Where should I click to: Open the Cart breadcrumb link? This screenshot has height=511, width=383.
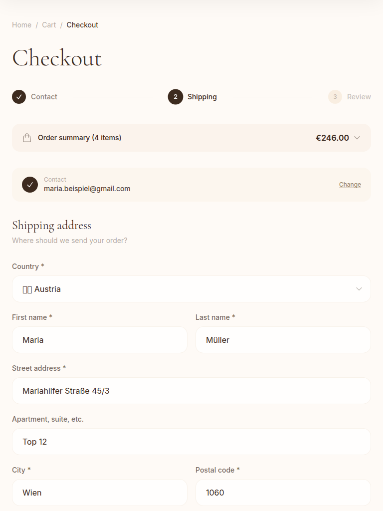(49, 25)
